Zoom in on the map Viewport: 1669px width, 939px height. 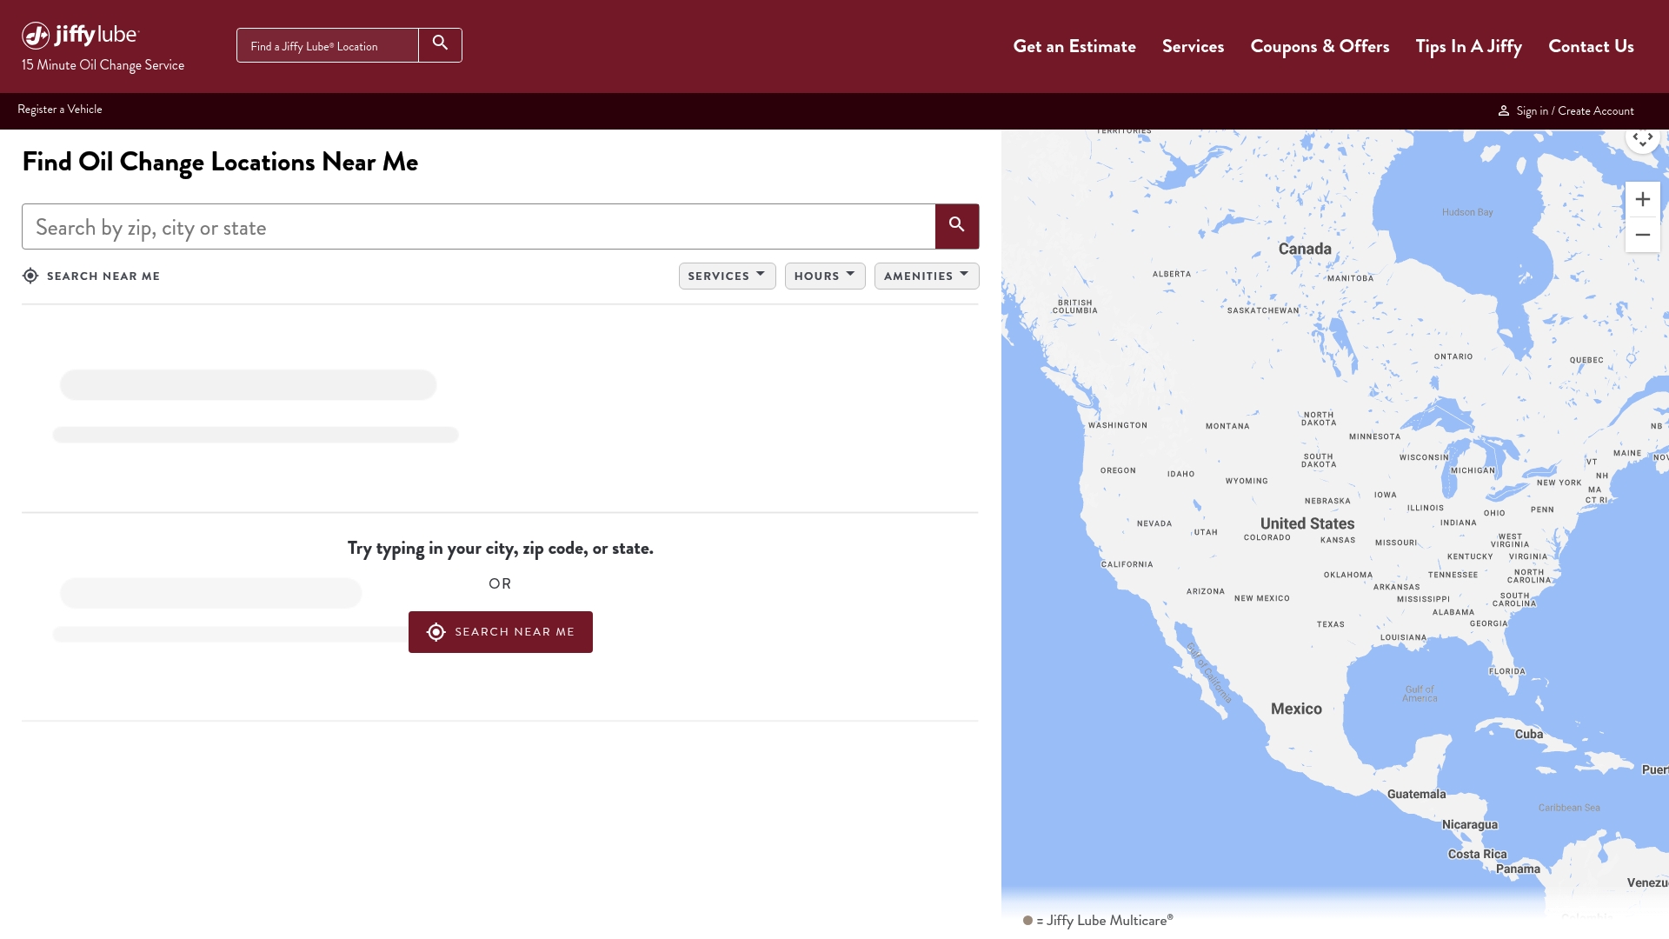pos(1643,199)
